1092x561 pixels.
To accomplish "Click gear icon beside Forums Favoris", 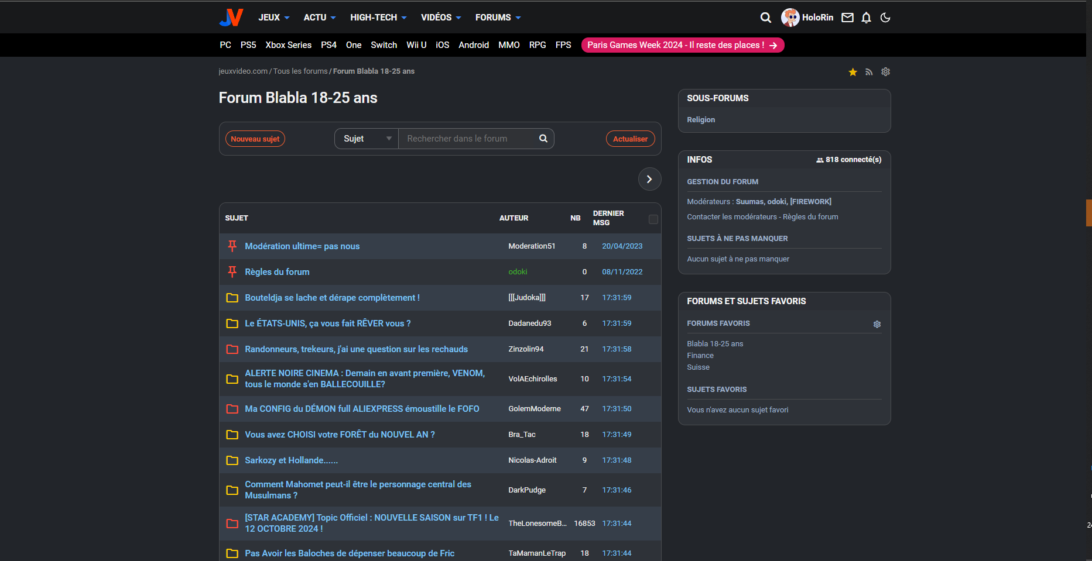I will click(877, 324).
